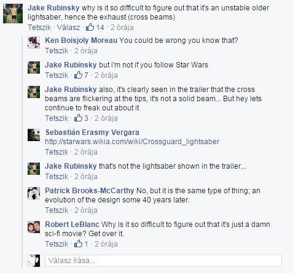293x273 pixels.
Task: Like Ken Boisjoly Moreau's comment with Tetszik
Action: (57, 51)
